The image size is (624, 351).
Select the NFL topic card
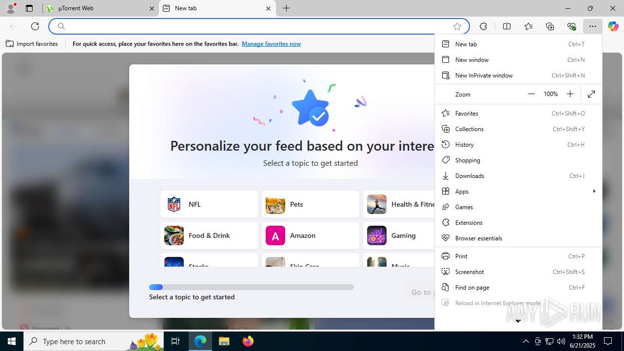pos(209,204)
